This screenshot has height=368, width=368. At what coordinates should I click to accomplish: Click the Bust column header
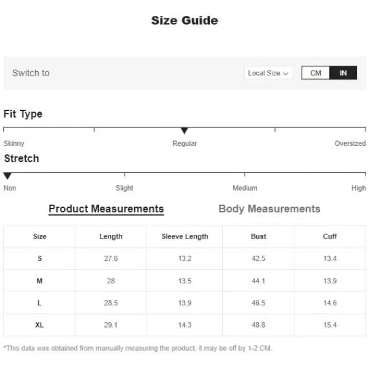pyautogui.click(x=258, y=236)
